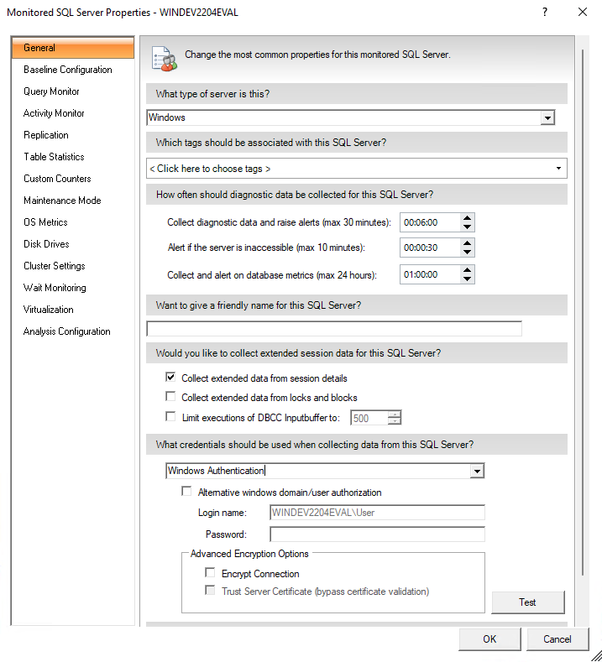Screen dimensions: 602x662
Task: Enable Alternative windows domain/user authorization
Action: point(187,493)
